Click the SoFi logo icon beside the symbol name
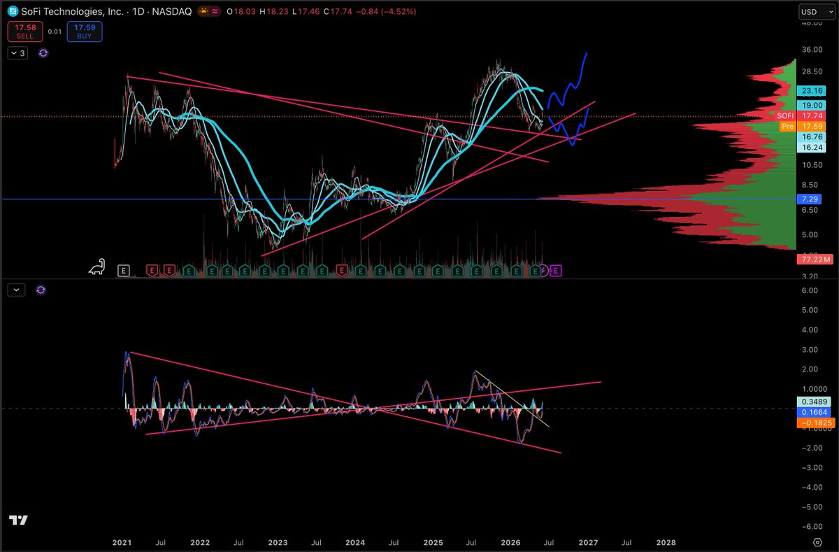Image resolution: width=839 pixels, height=552 pixels. 12,11
